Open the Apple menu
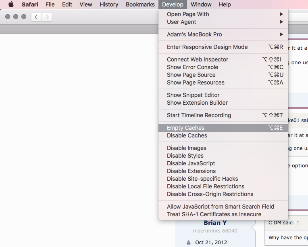 pyautogui.click(x=11, y=4)
